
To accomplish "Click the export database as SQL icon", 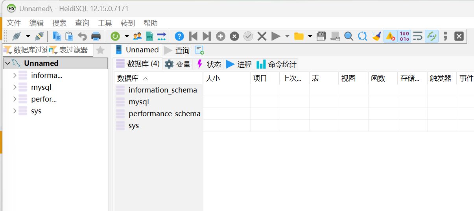I will tap(162, 36).
